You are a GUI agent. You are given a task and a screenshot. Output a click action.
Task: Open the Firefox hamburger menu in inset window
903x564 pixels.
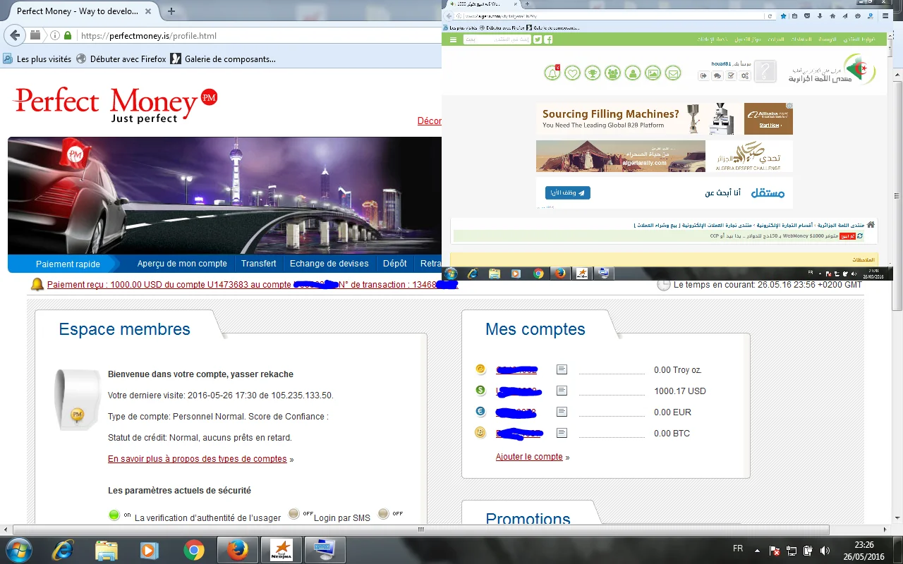click(x=885, y=16)
